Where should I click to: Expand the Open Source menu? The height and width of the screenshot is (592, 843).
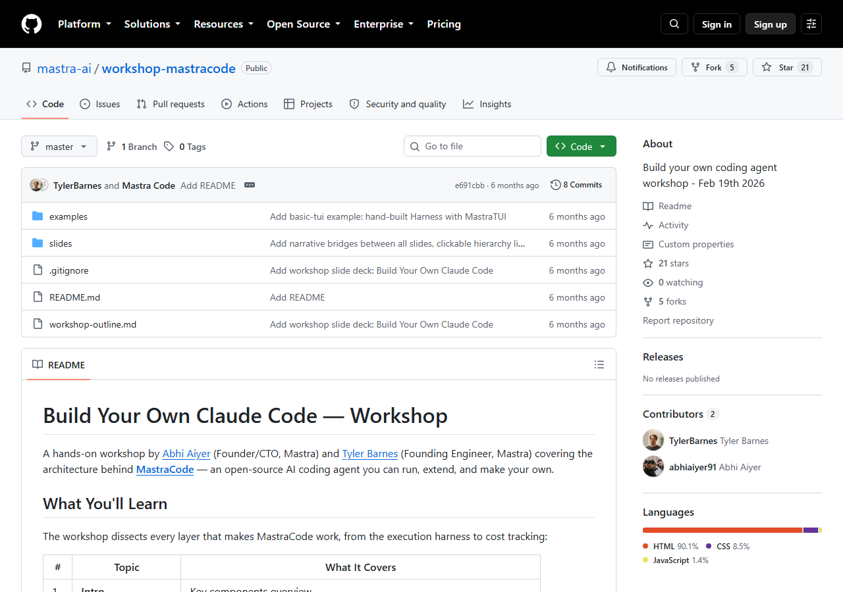click(304, 24)
